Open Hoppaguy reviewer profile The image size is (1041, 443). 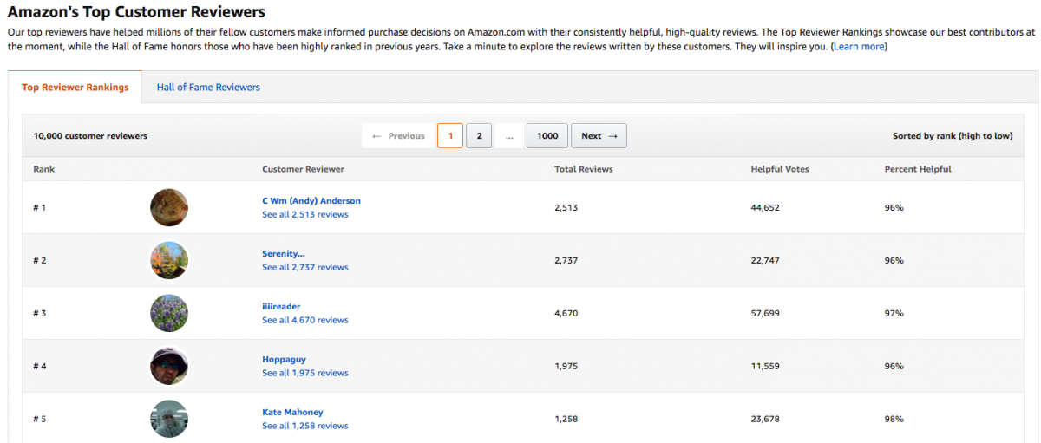284,360
